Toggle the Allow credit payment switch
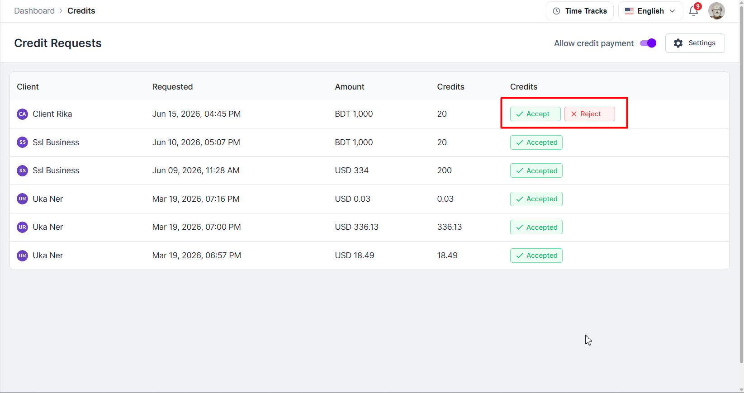The width and height of the screenshot is (744, 393). 648,43
